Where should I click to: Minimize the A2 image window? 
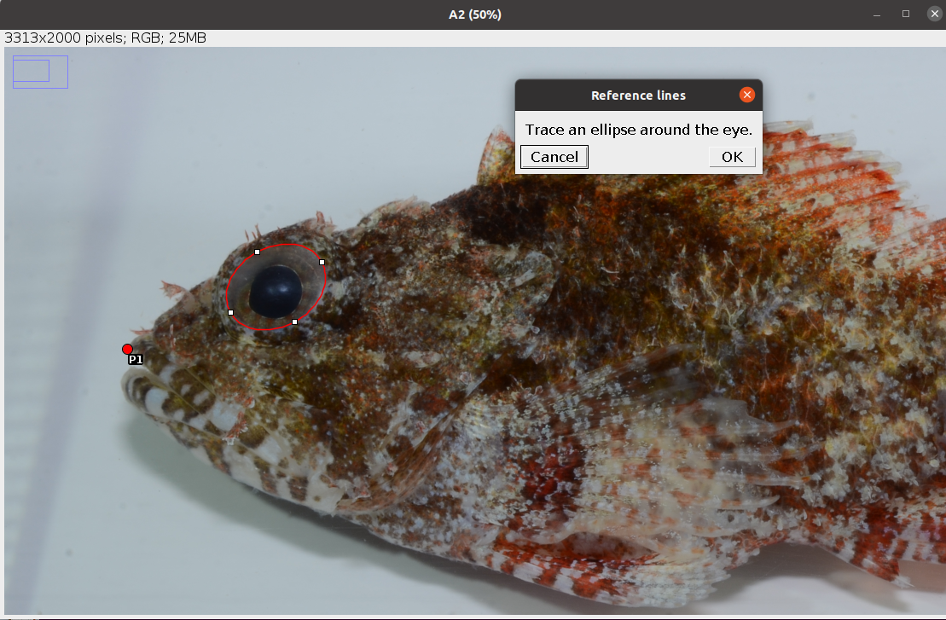pyautogui.click(x=875, y=14)
